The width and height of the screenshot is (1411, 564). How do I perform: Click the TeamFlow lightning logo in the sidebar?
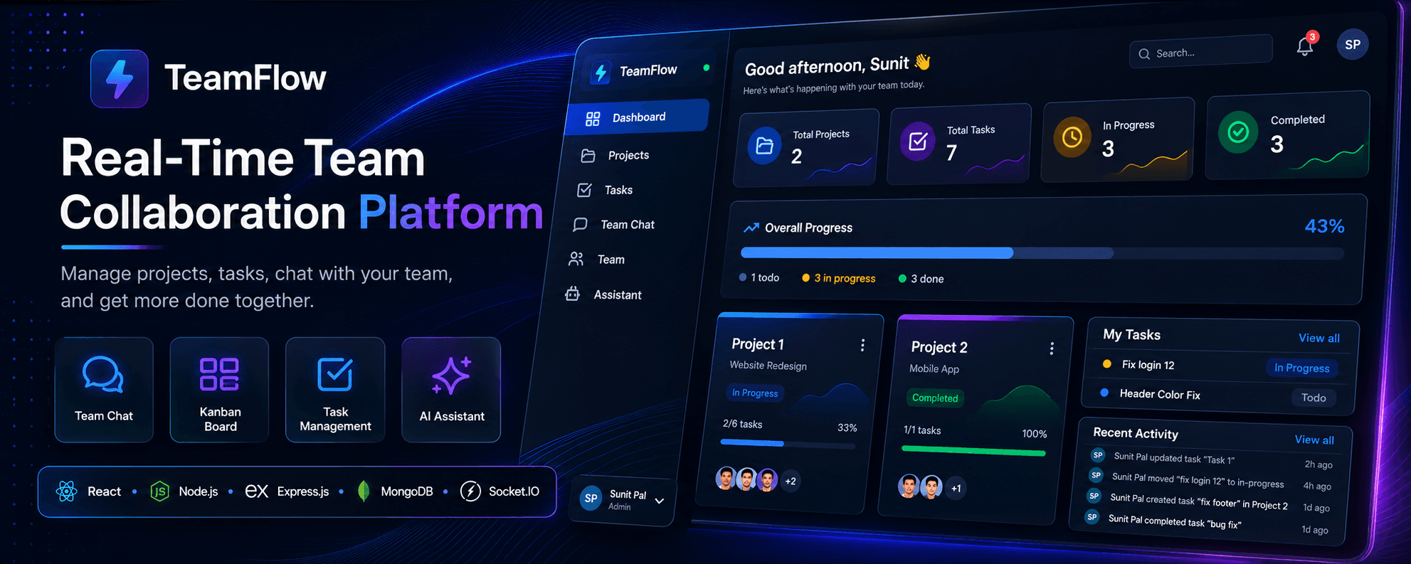(601, 73)
